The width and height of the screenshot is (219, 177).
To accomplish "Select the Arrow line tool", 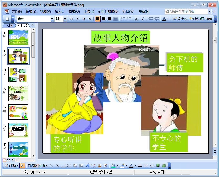I will point(57,165).
